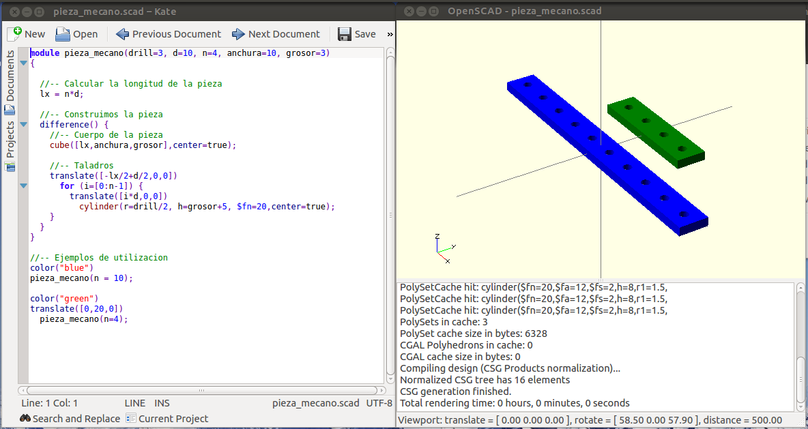The height and width of the screenshot is (429, 808).
Task: Collapse the module pieza_mecano code fold
Action: (x=23, y=63)
